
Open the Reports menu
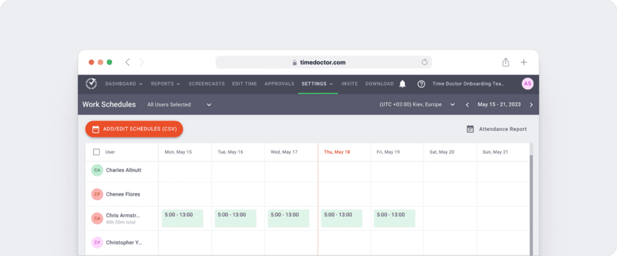[166, 84]
